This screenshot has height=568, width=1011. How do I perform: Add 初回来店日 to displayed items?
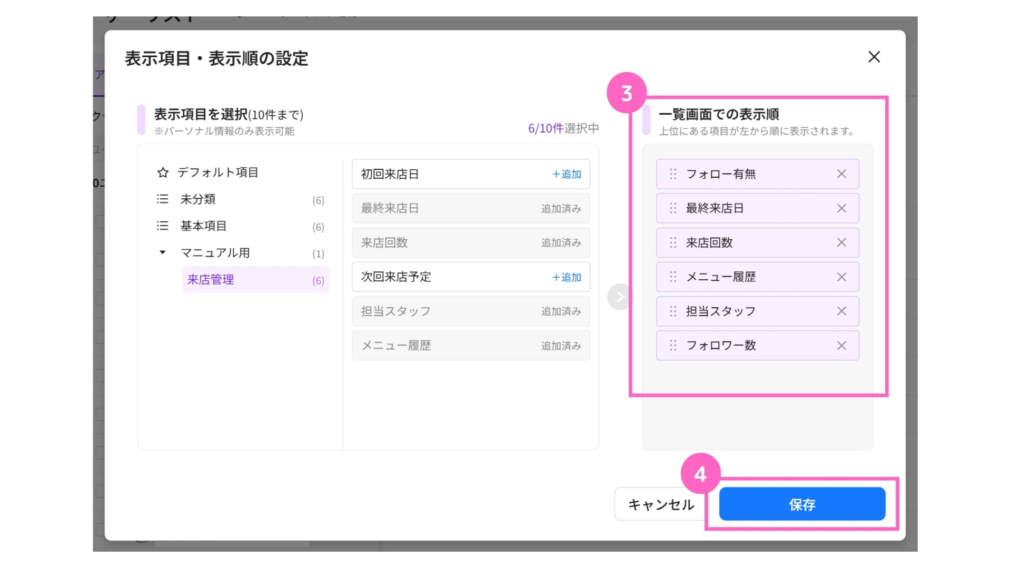[567, 174]
